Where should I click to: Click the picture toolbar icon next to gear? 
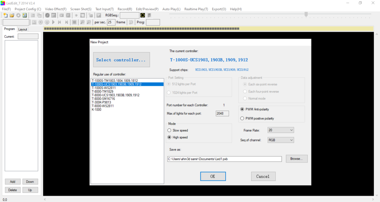pos(25,15)
